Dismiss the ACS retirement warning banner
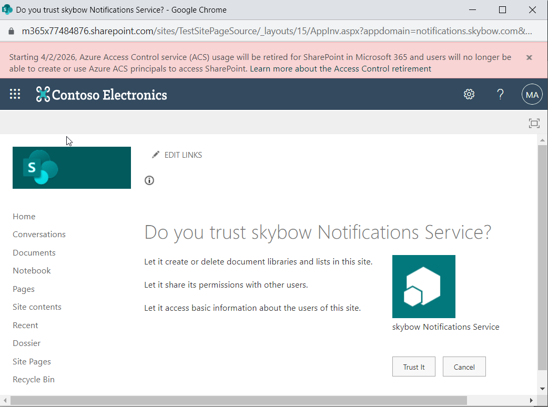Image resolution: width=548 pixels, height=407 pixels. pyautogui.click(x=529, y=57)
